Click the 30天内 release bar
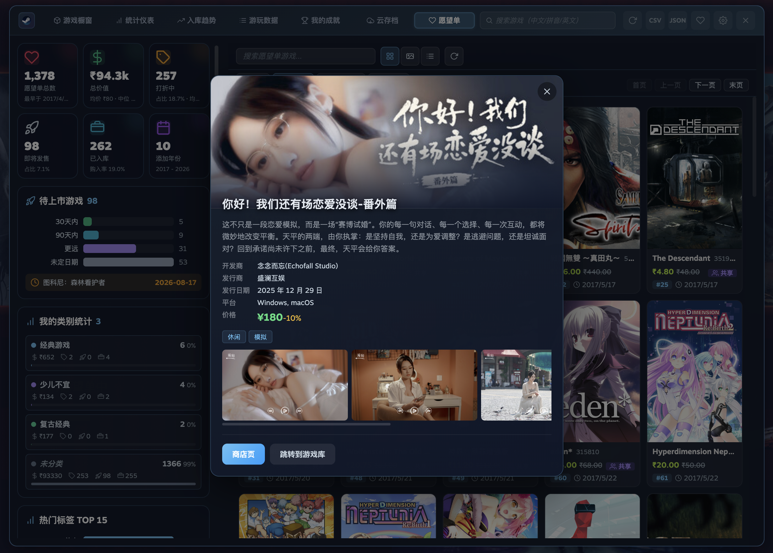 point(129,222)
